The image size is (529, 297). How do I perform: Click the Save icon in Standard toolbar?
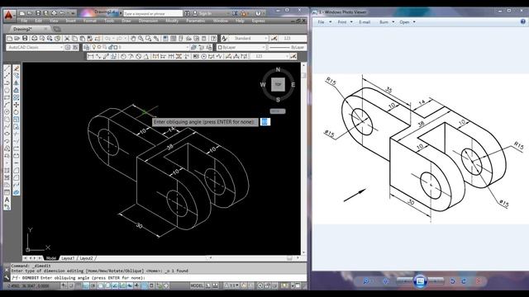click(x=25, y=39)
